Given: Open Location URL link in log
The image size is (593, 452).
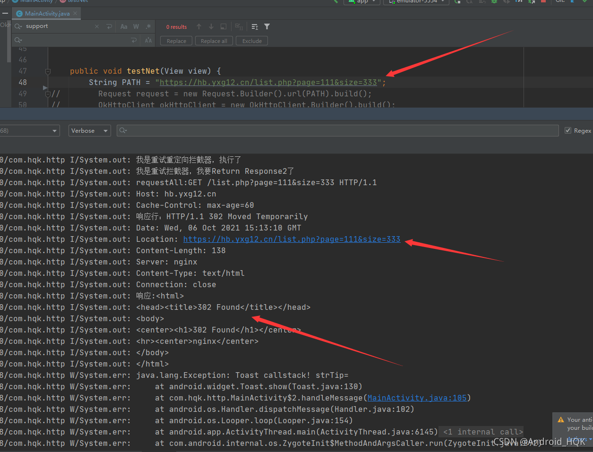Looking at the screenshot, I should 292,239.
